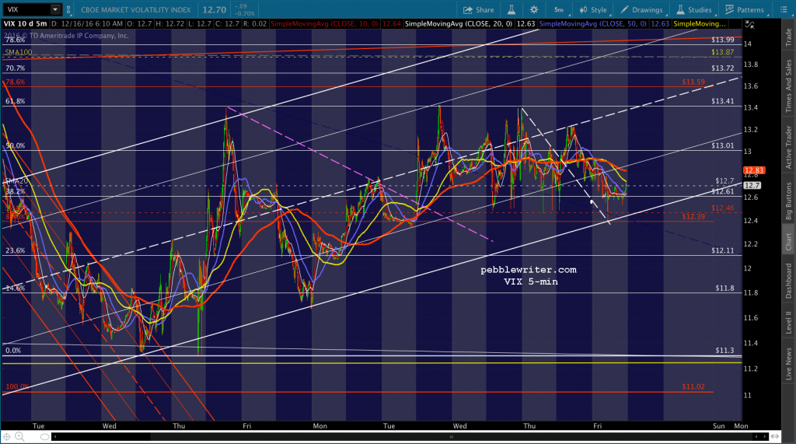Viewport: 796px width, 444px height.
Task: Click the truncated yellow SimpleMoving... label
Action: tap(700, 24)
